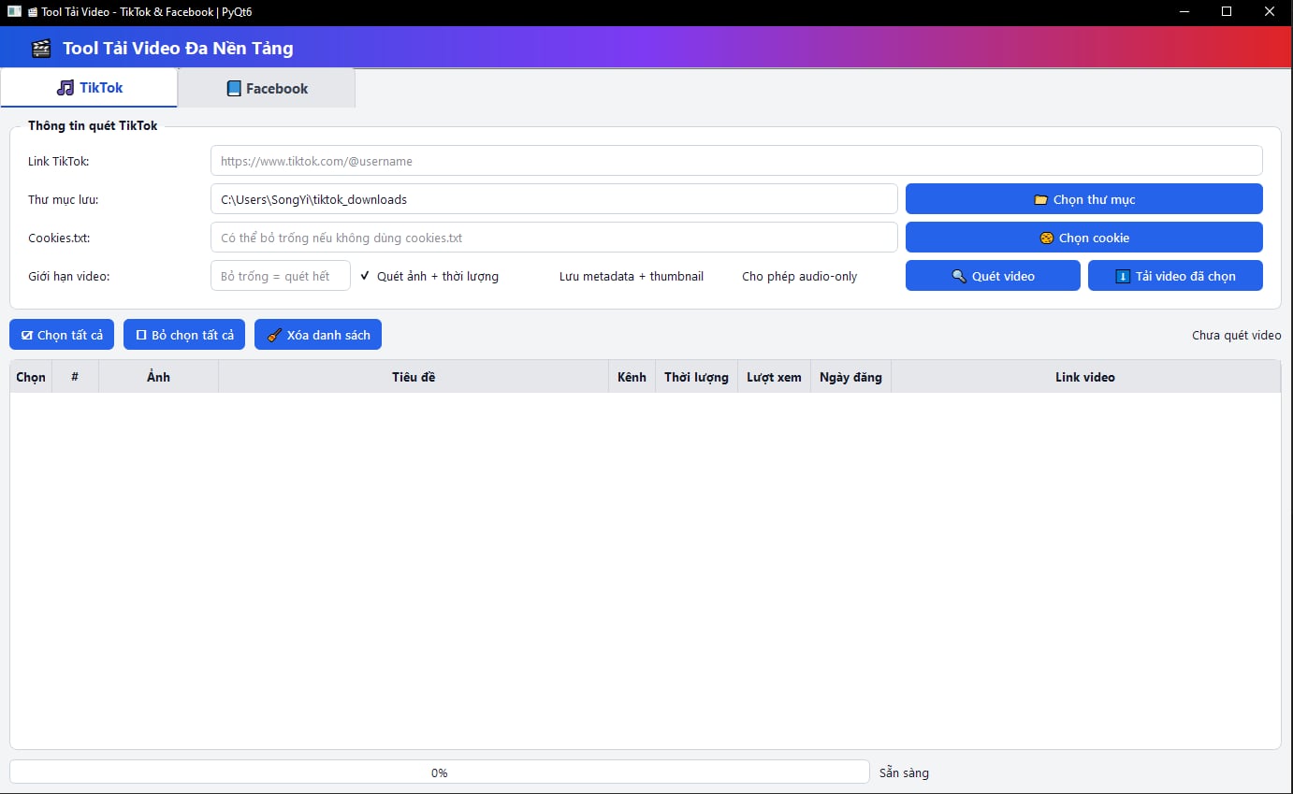
Task: Click the Thông tin quét TikTok group title
Action: 93,125
